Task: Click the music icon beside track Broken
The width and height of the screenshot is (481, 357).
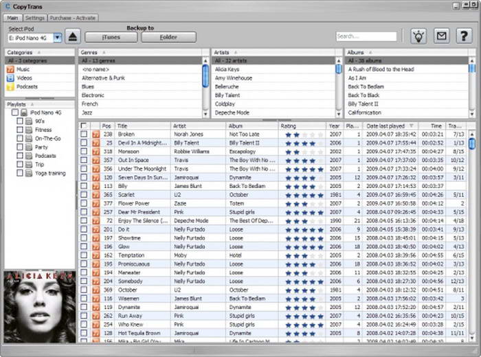Action: [x=96, y=135]
